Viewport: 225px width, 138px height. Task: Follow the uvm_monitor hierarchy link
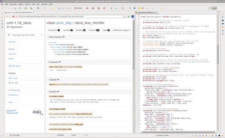pos(60,52)
